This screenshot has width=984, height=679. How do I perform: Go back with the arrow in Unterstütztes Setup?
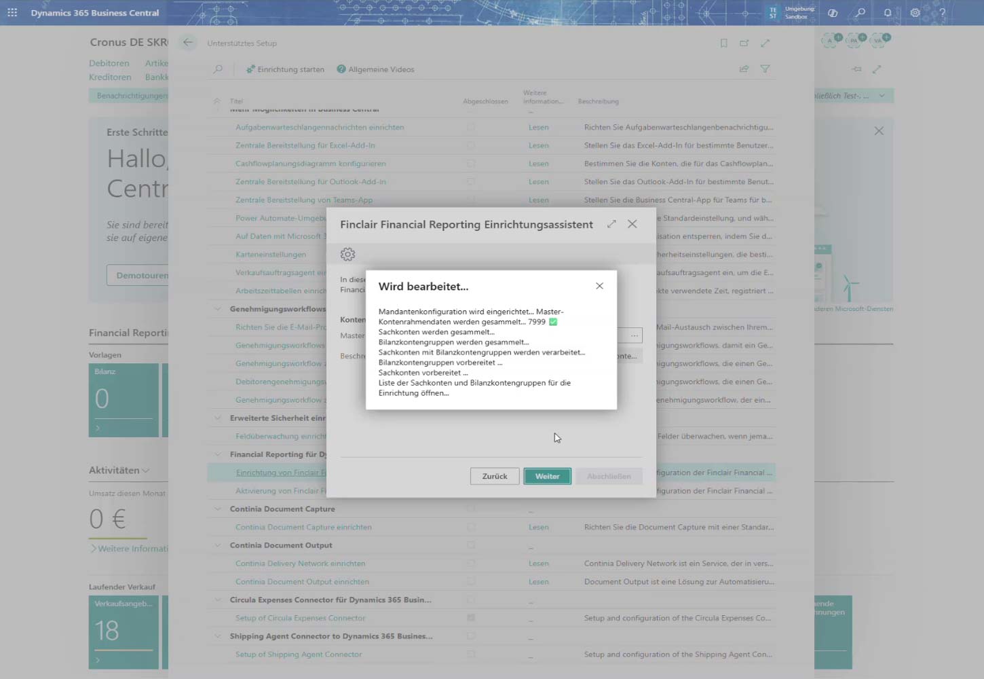(x=188, y=42)
